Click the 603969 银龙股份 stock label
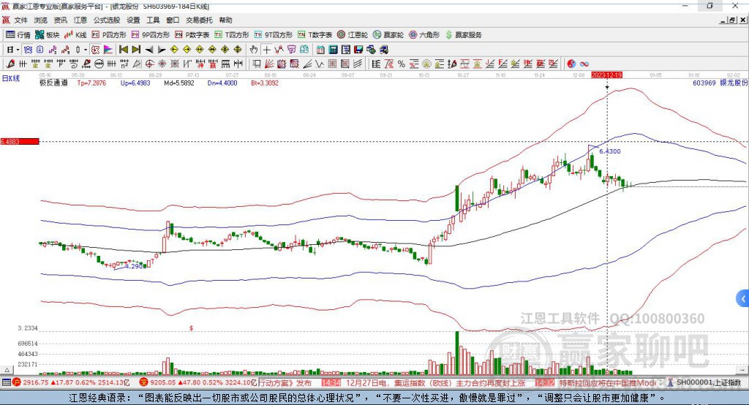Image resolution: width=749 pixels, height=405 pixels. (720, 83)
